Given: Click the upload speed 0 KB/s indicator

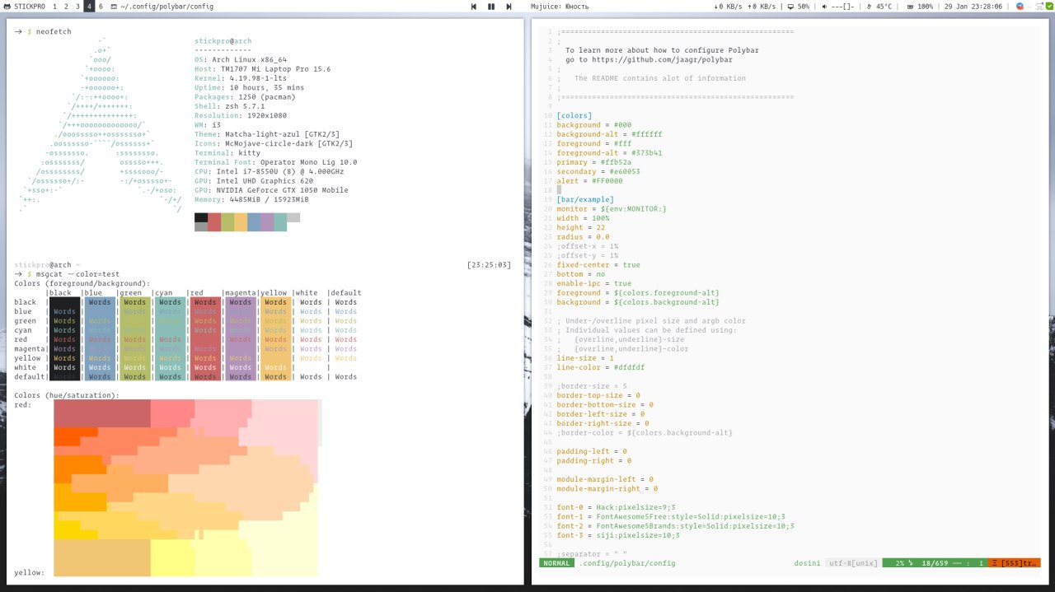Looking at the screenshot, I should pyautogui.click(x=762, y=6).
